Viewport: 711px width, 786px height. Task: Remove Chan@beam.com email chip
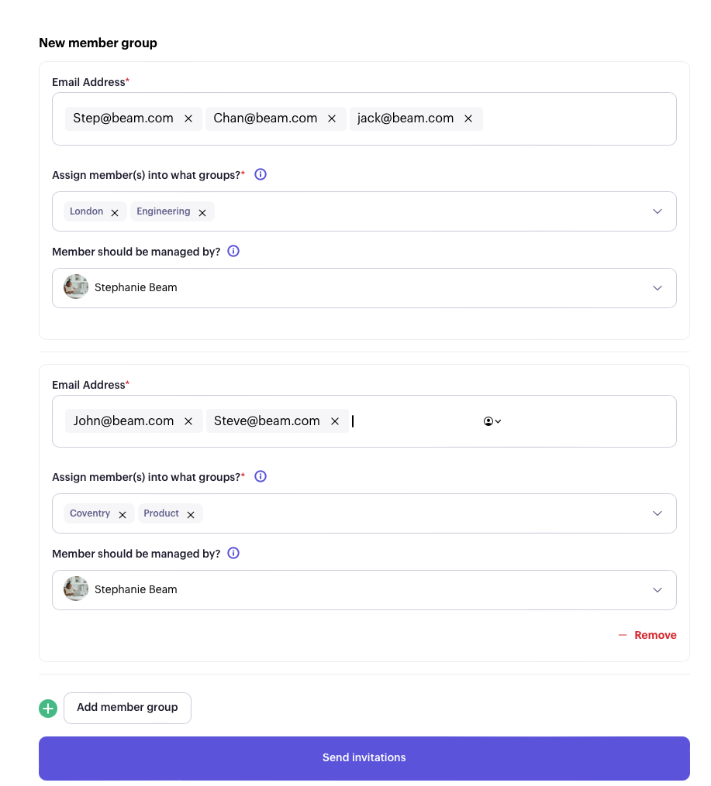(x=332, y=118)
